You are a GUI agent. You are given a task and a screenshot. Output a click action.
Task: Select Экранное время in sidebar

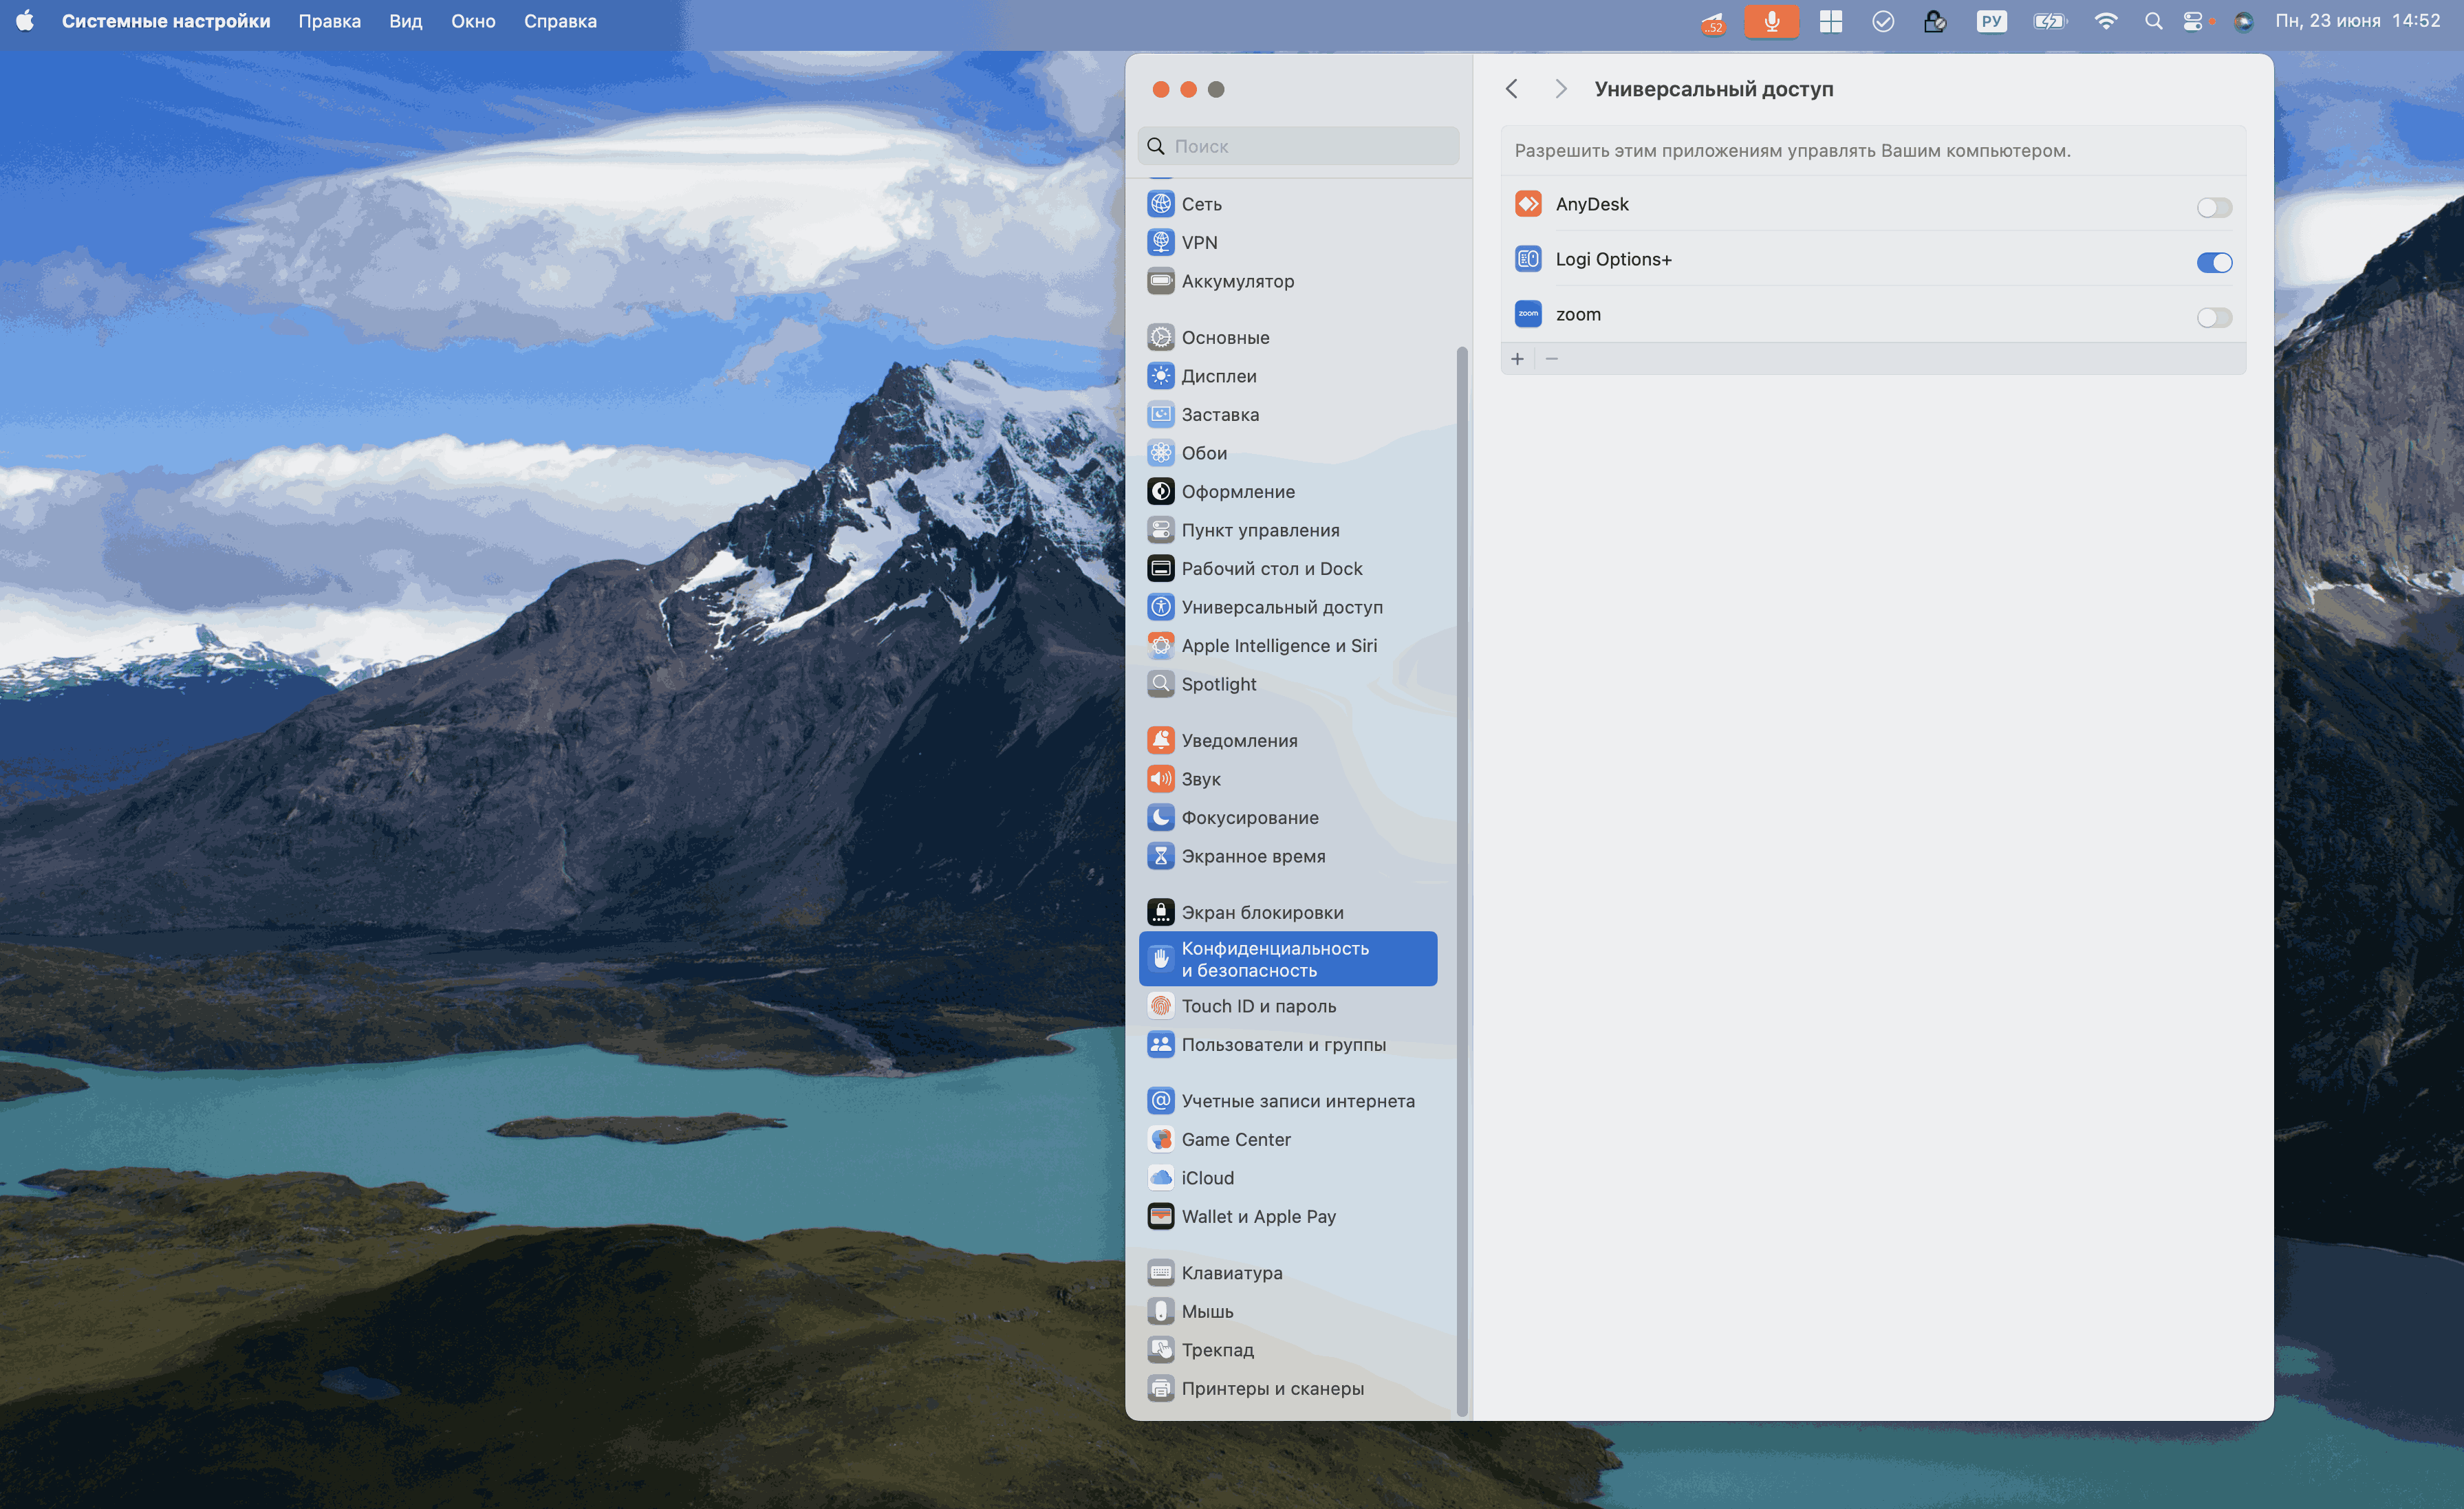coord(1288,856)
